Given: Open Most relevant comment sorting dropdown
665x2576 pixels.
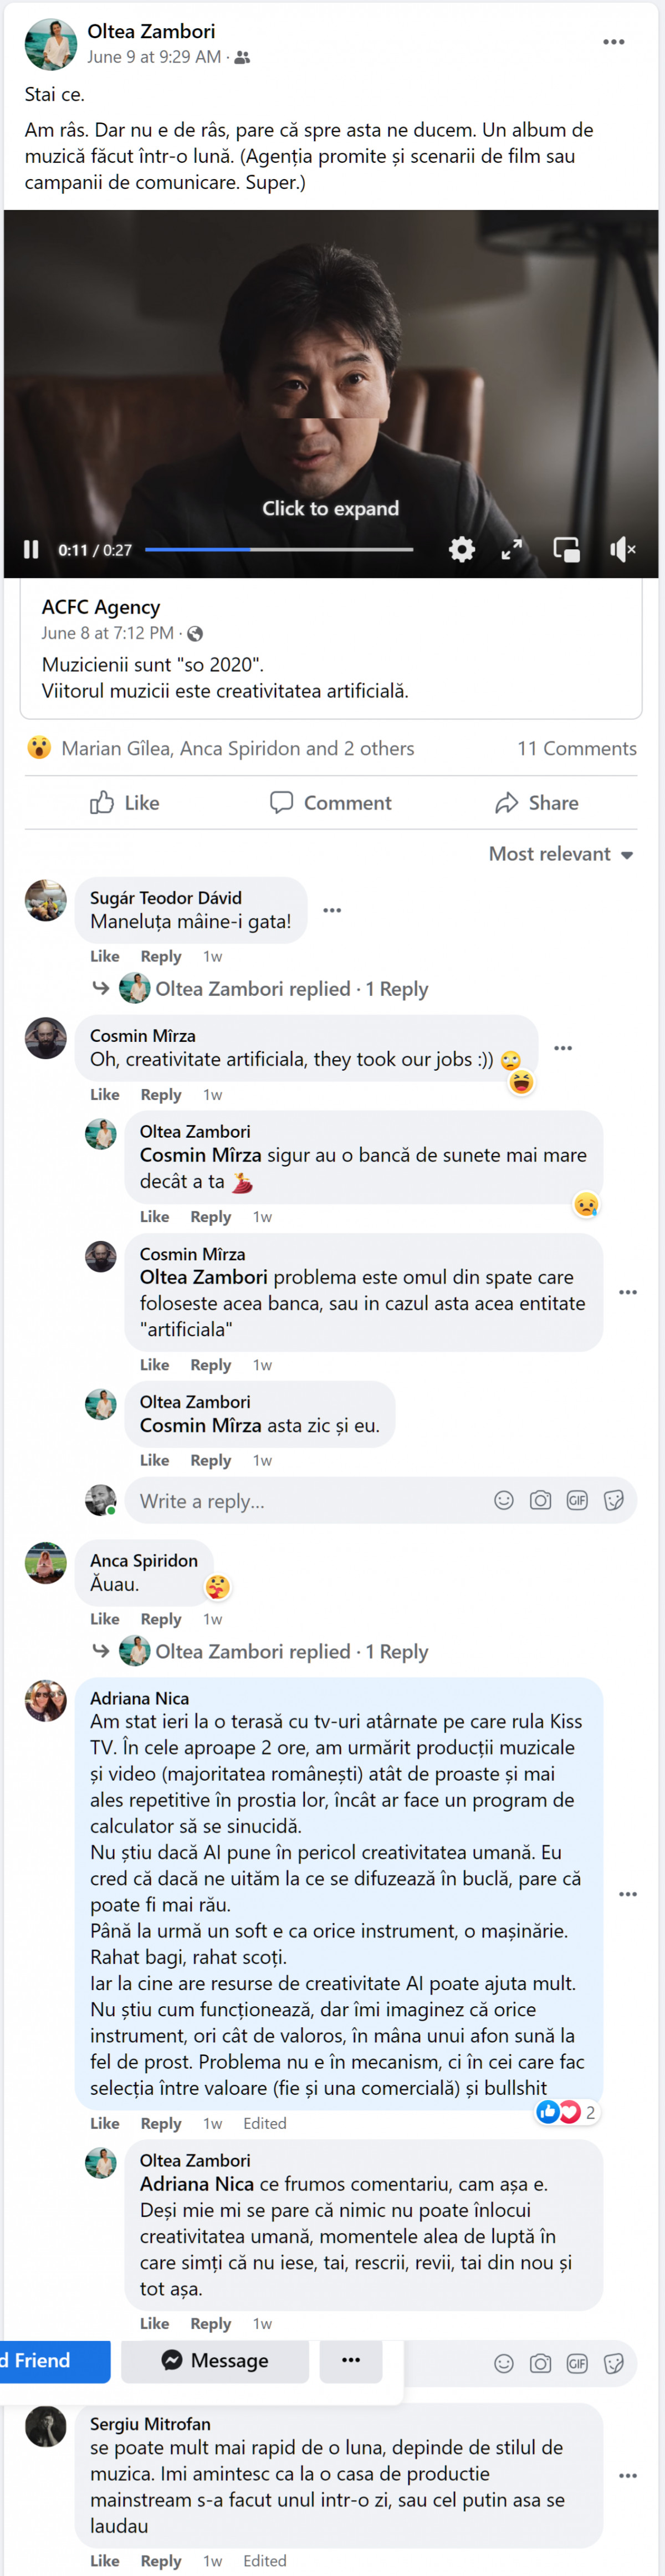Looking at the screenshot, I should point(560,854).
